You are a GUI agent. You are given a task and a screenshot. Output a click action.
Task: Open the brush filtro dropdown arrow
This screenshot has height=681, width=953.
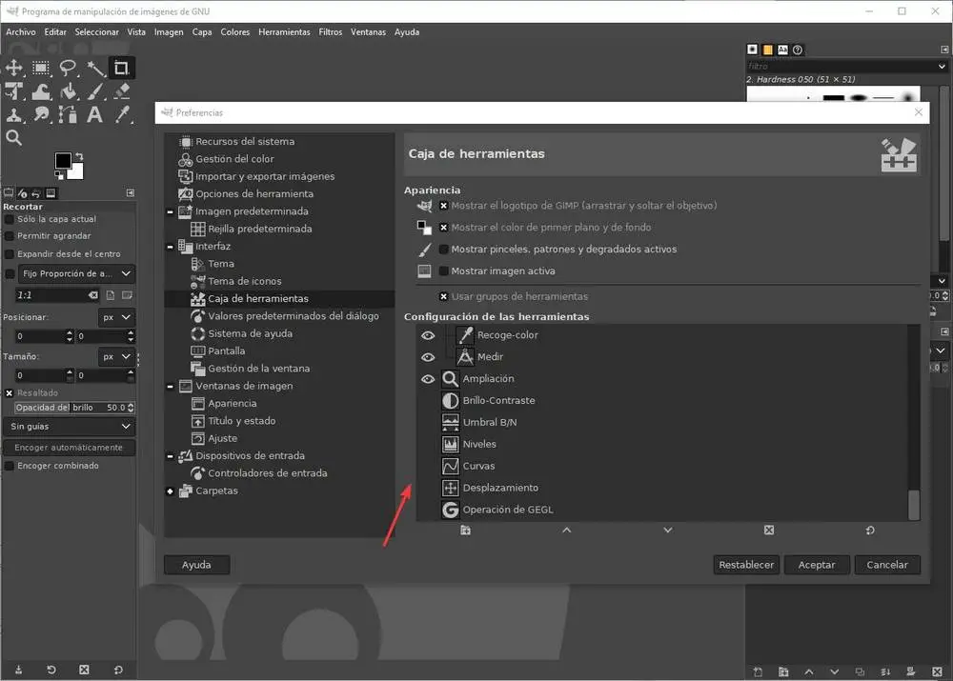pyautogui.click(x=942, y=67)
